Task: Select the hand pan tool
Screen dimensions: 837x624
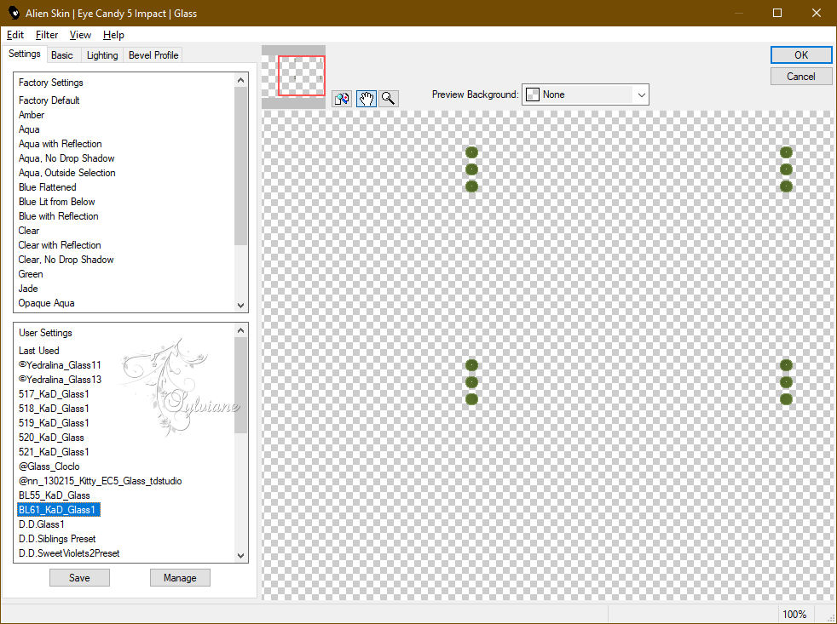Action: tap(367, 99)
